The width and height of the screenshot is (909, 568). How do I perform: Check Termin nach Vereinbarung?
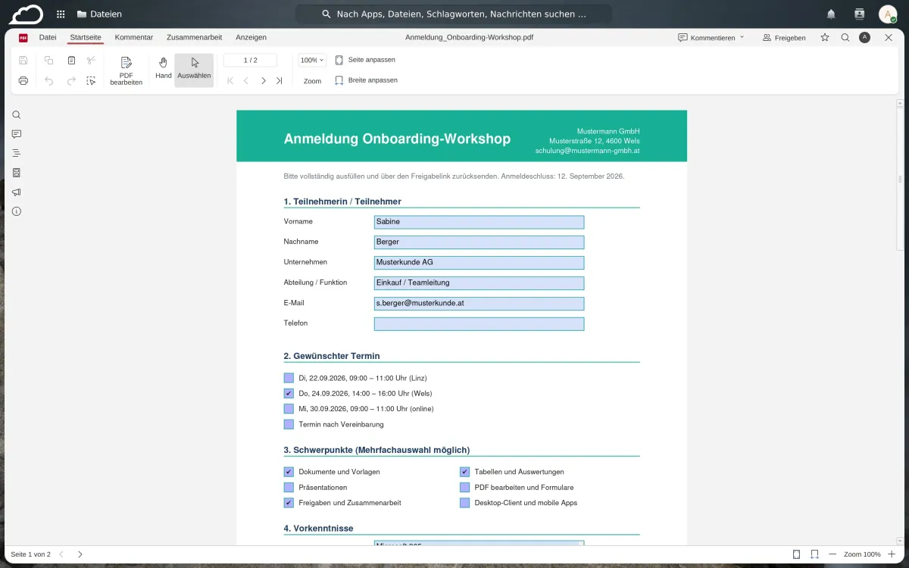coord(289,424)
